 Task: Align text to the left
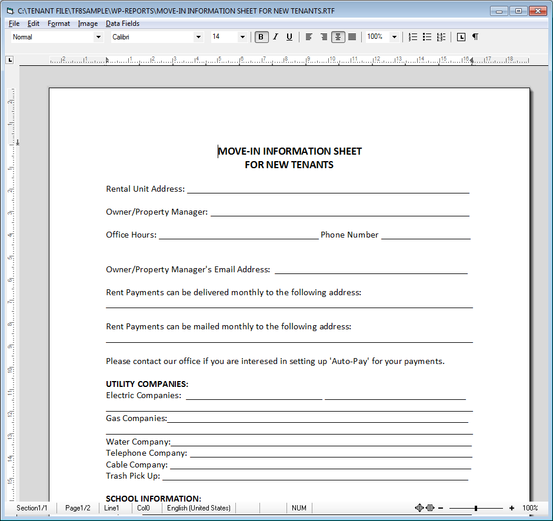pos(309,37)
